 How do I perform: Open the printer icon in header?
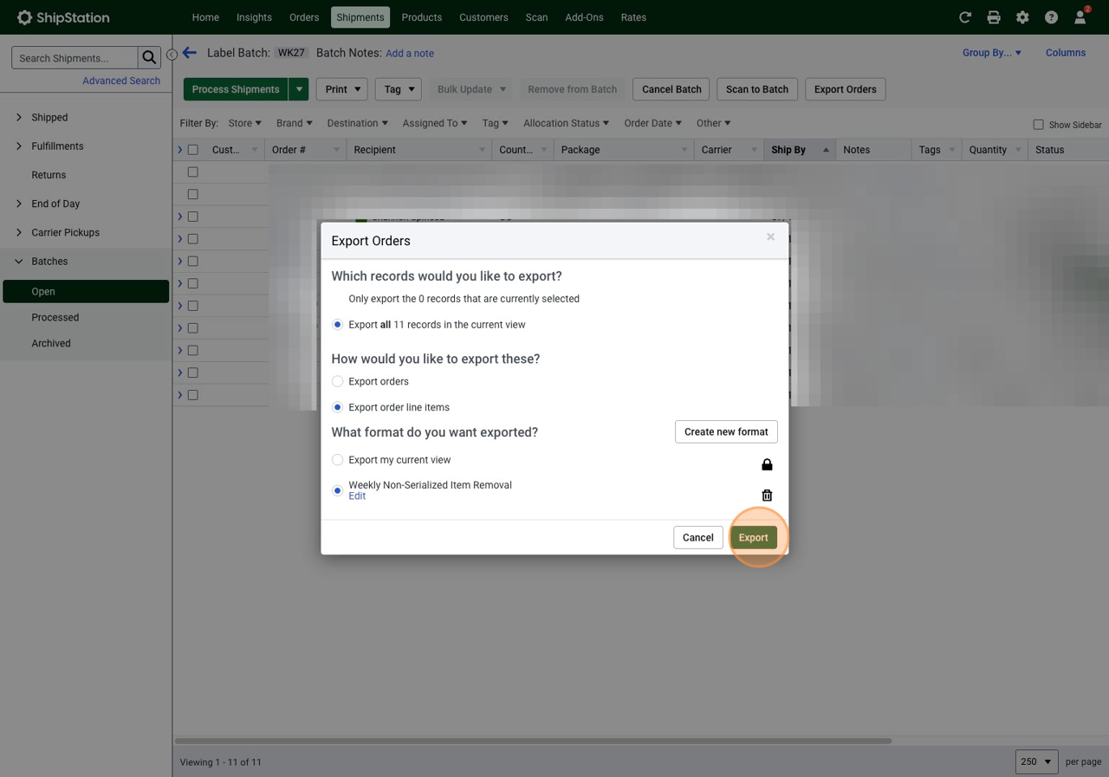994,17
